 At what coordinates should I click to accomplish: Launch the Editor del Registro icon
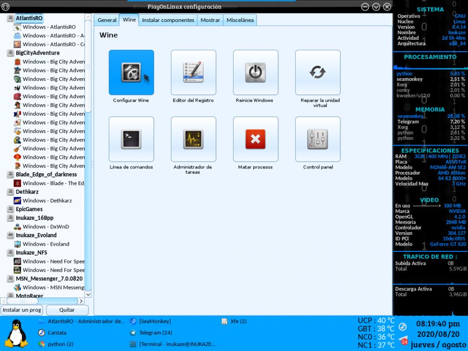(x=193, y=73)
